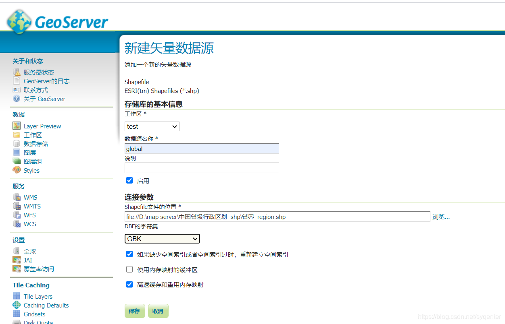This screenshot has width=505, height=324.
Task: Open 图层组 layer groups page
Action: 33,161
